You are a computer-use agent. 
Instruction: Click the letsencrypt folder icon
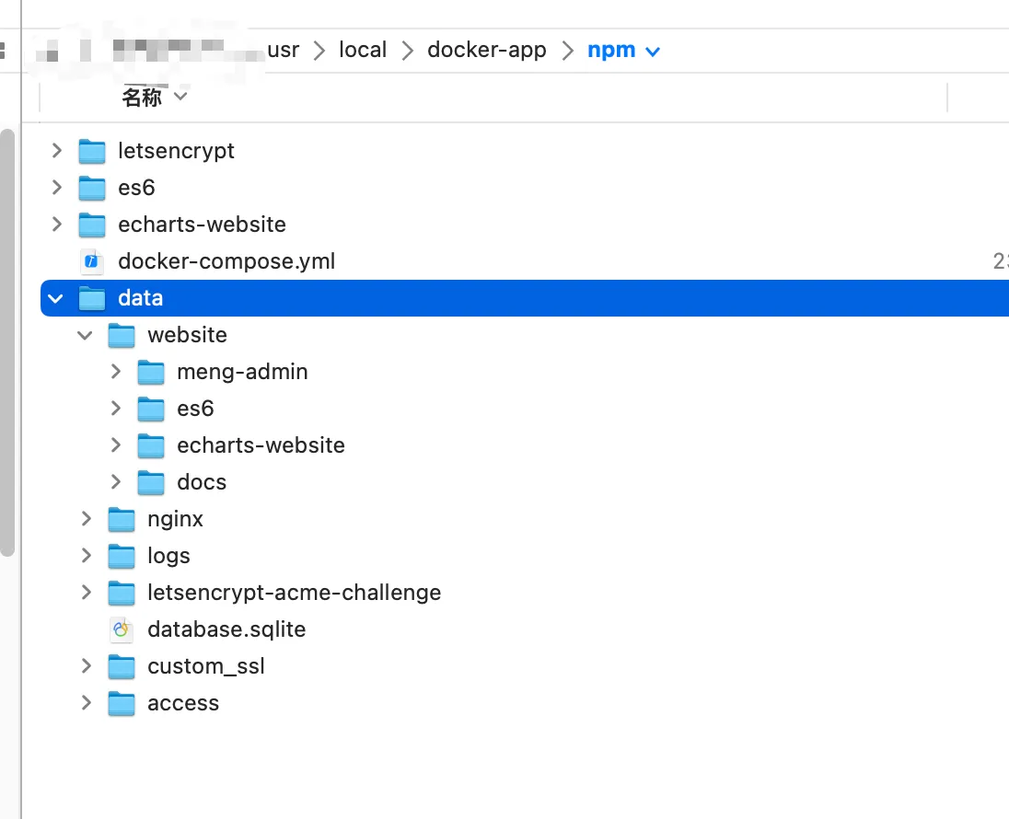92,151
